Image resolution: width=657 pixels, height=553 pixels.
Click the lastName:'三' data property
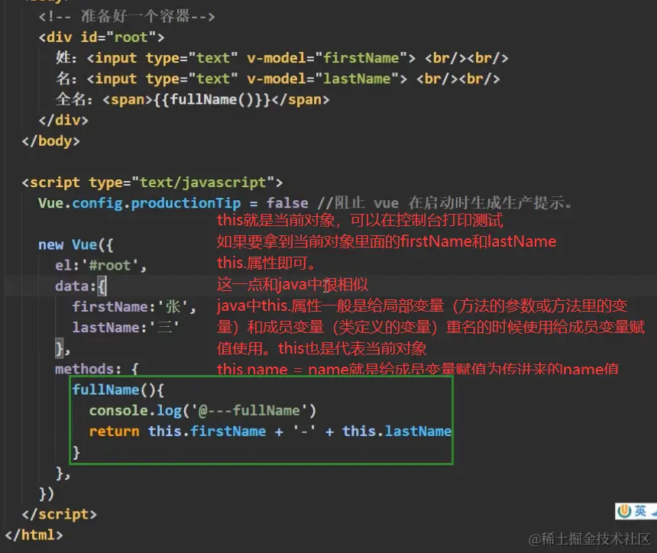tap(126, 328)
